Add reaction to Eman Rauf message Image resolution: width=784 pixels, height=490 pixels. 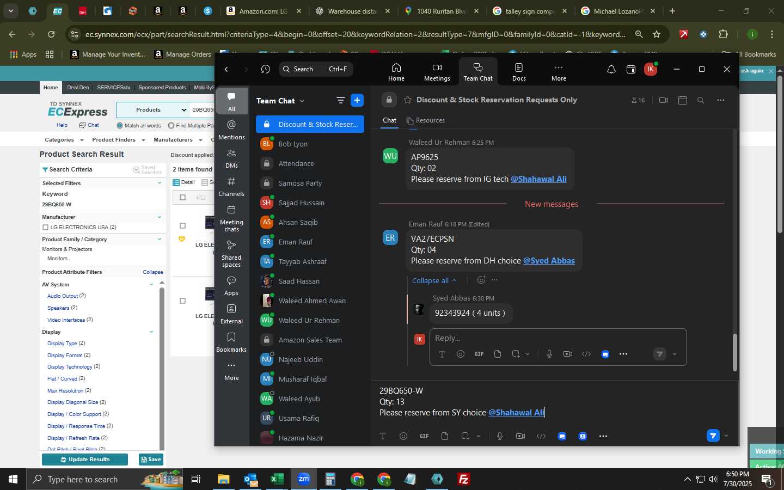(x=481, y=280)
